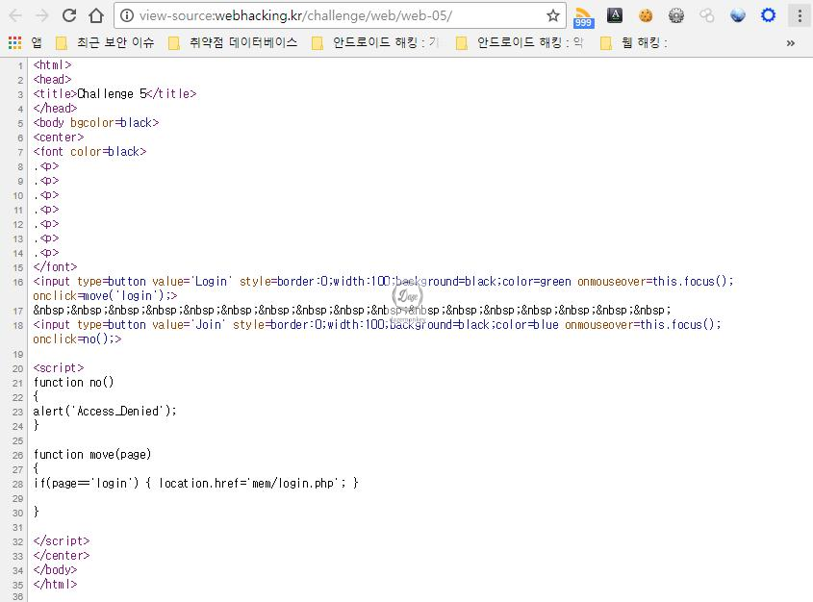This screenshot has width=813, height=602.
Task: Click the &nbsp; sequence on line 17
Action: coord(352,311)
